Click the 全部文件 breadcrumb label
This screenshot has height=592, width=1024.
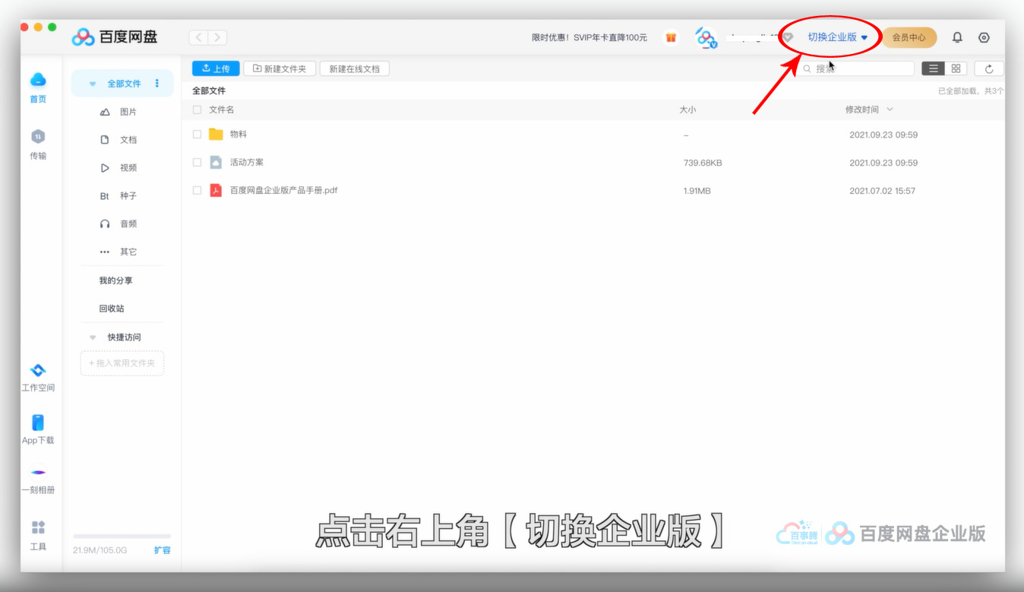click(x=209, y=90)
